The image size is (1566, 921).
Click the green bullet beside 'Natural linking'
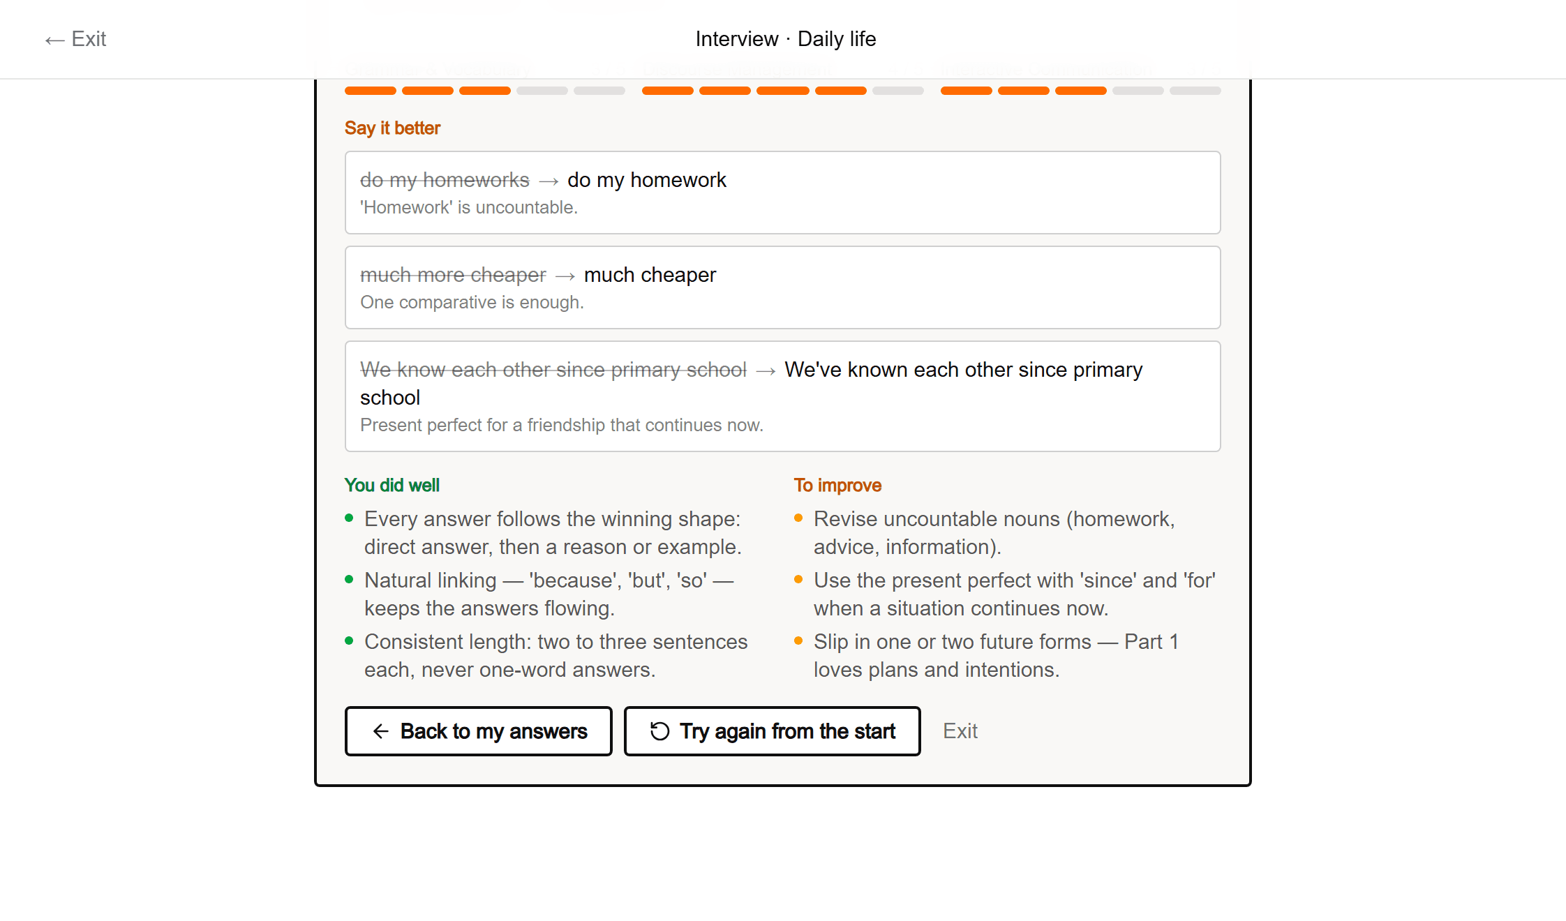[349, 579]
